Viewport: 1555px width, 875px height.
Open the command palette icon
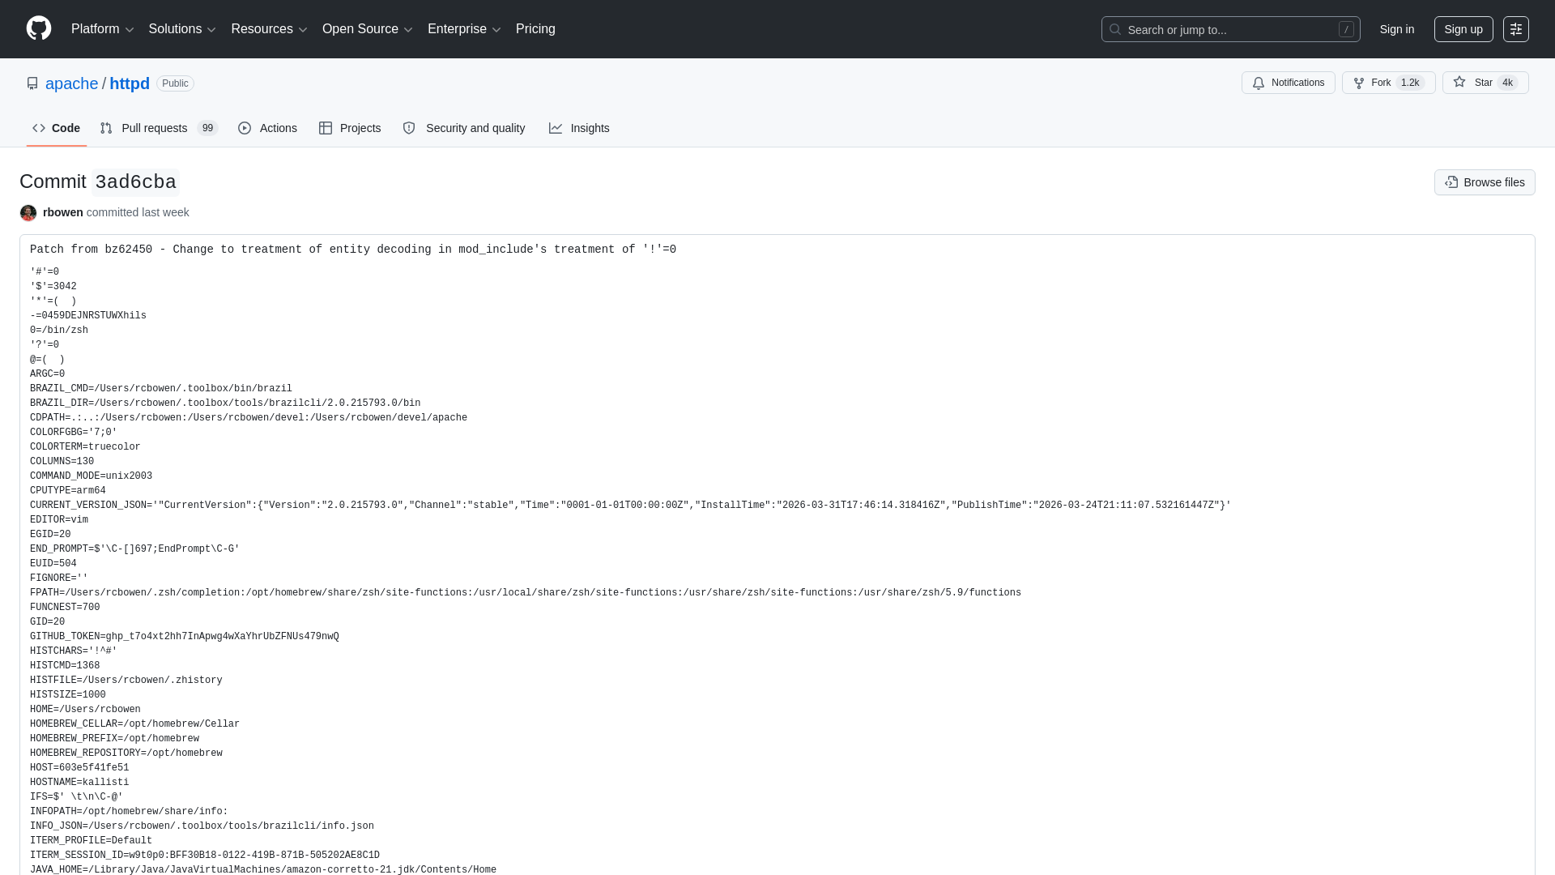coord(1516,29)
